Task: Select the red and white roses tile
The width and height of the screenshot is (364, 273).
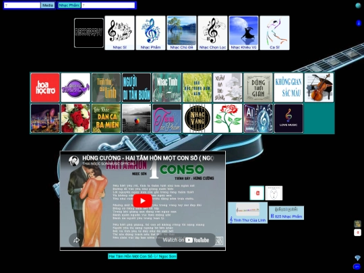Action: (x=75, y=119)
